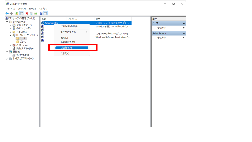Sort by the フル ネーム column header

point(81,19)
